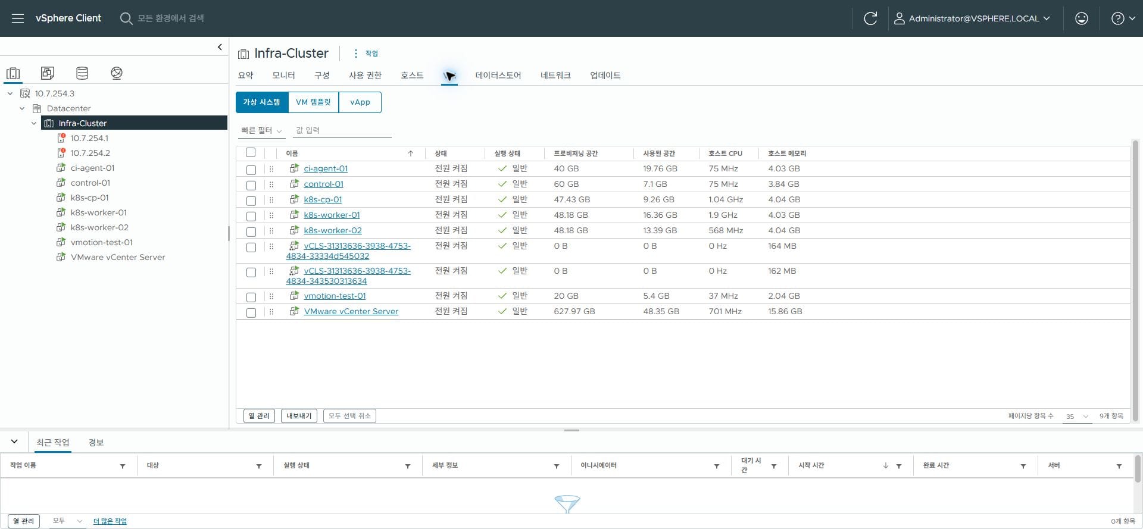Select host 10.7.254.2 in the tree
1143x529 pixels.
coord(90,153)
